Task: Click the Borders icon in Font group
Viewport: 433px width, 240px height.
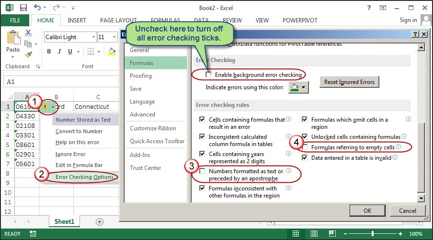Action: [x=91, y=51]
